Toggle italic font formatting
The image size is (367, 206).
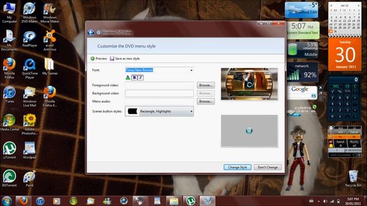point(140,78)
